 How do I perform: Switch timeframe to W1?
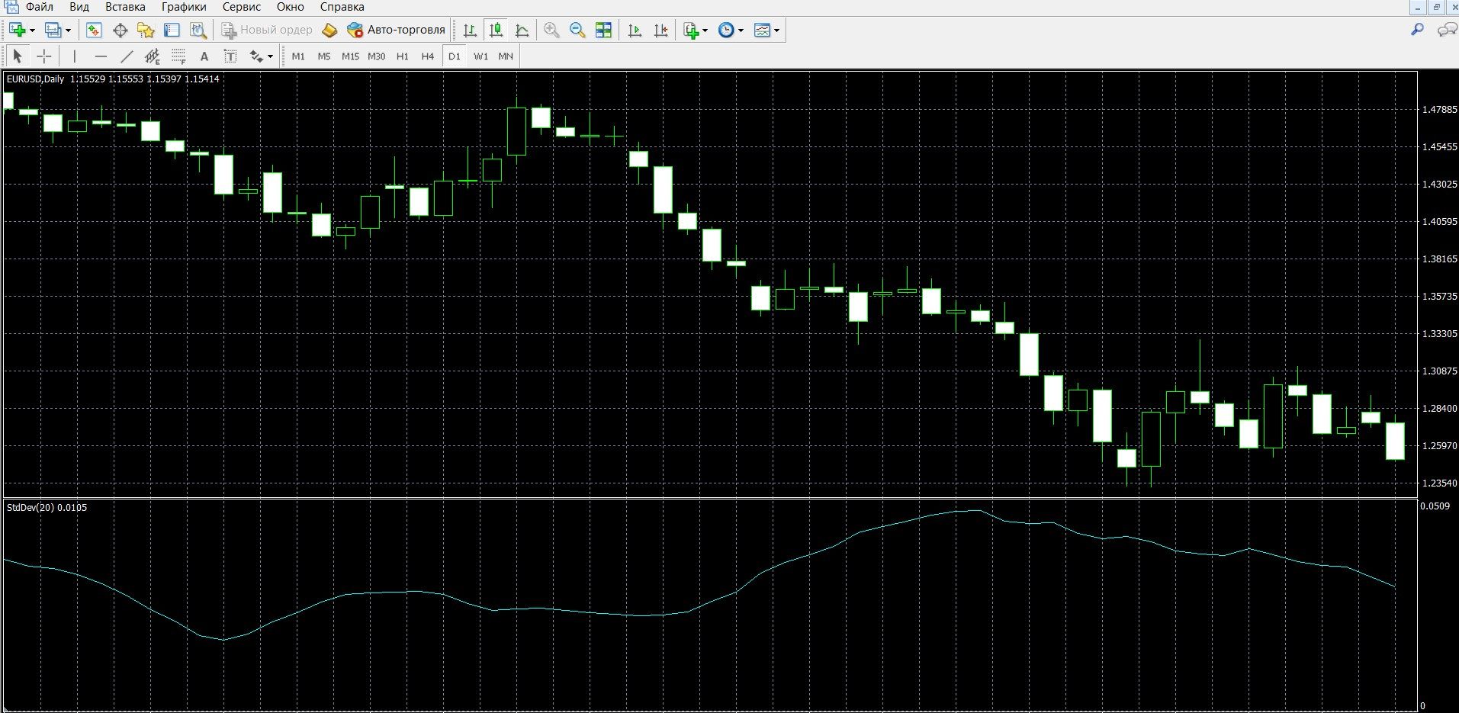pyautogui.click(x=480, y=56)
